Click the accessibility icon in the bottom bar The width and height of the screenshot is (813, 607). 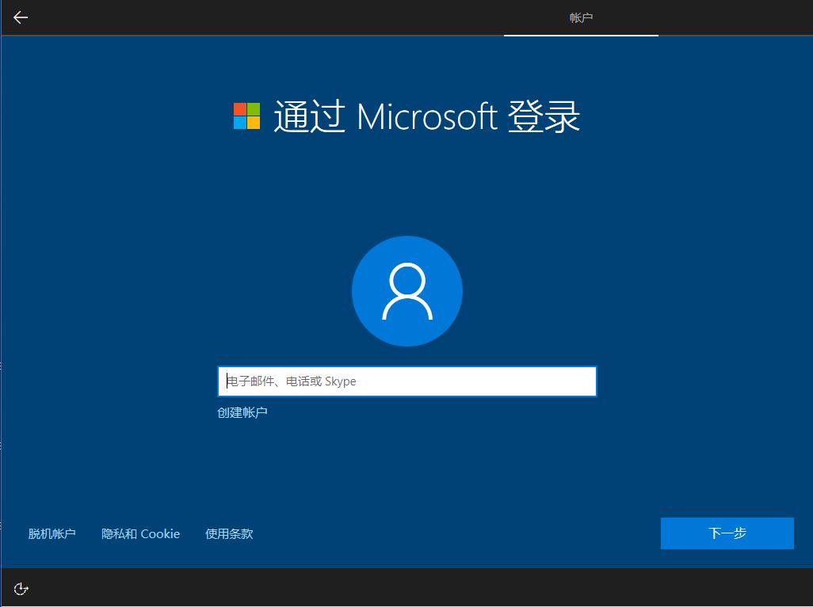(x=21, y=589)
